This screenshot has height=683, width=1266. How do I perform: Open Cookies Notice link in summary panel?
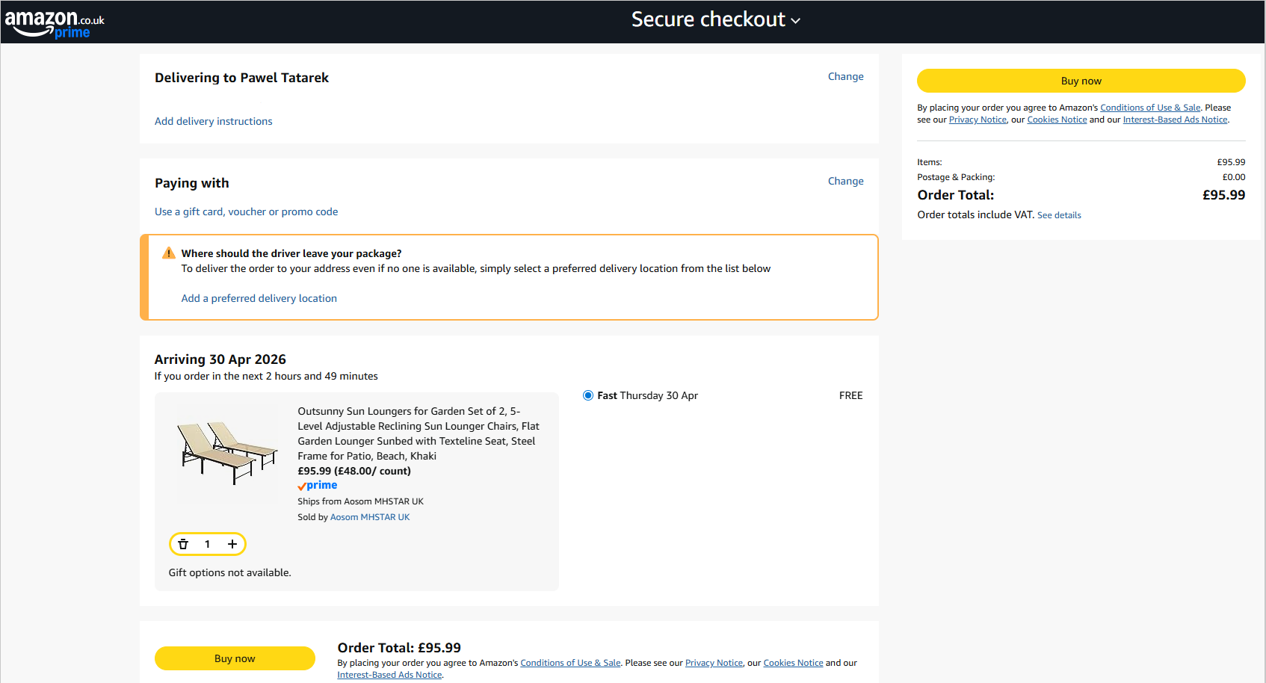1057,120
